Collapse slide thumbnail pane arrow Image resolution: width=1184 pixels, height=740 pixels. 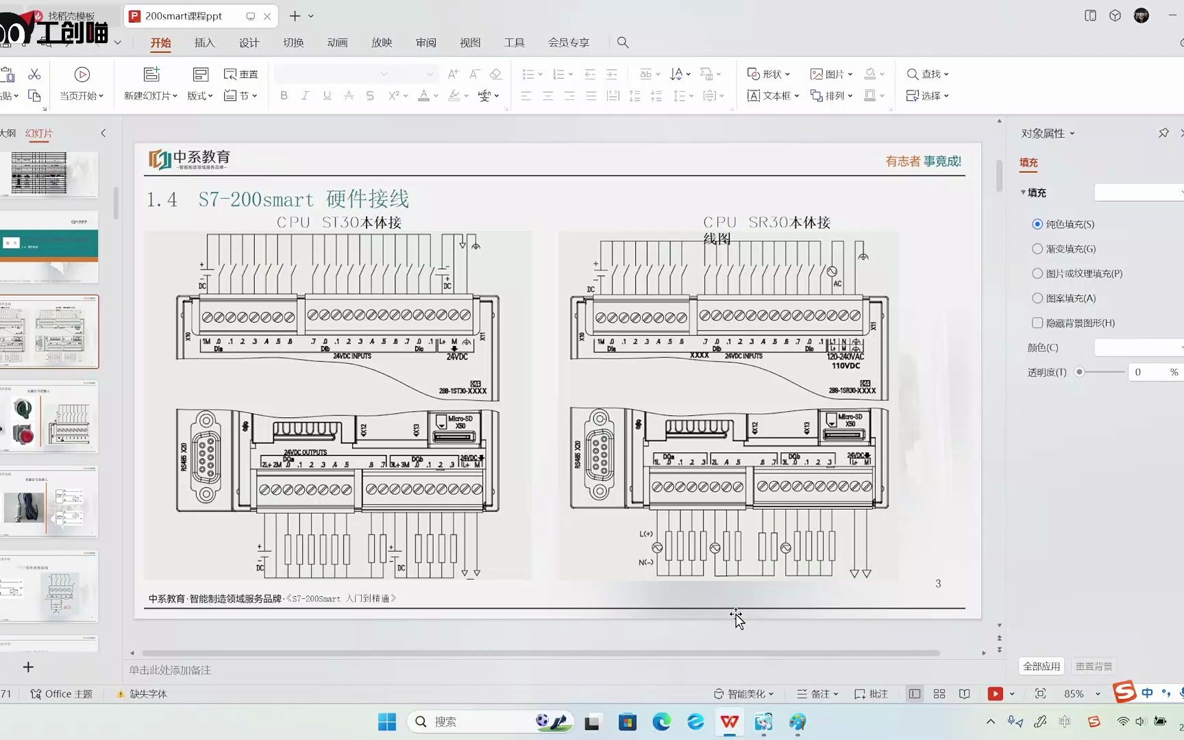tap(103, 133)
